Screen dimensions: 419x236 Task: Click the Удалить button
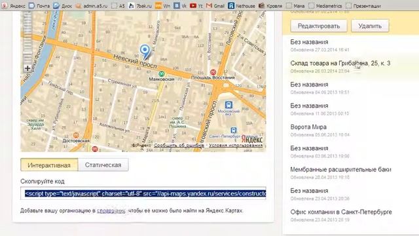click(370, 26)
